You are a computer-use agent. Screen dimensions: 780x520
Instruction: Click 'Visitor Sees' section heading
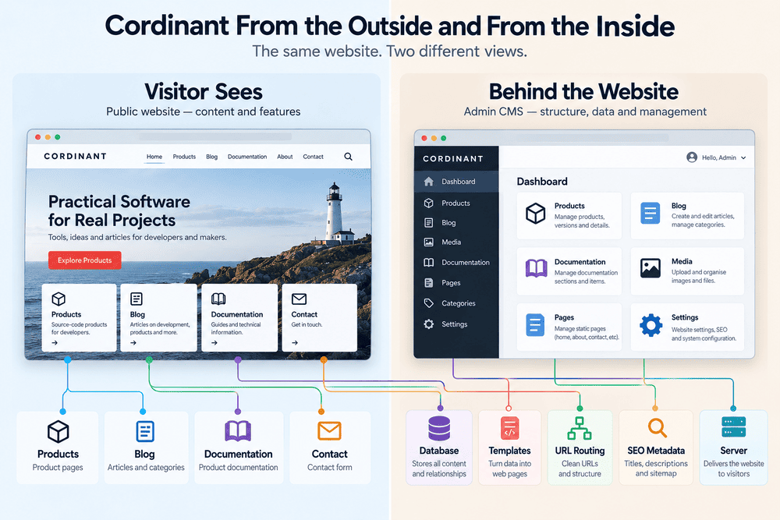(x=204, y=92)
